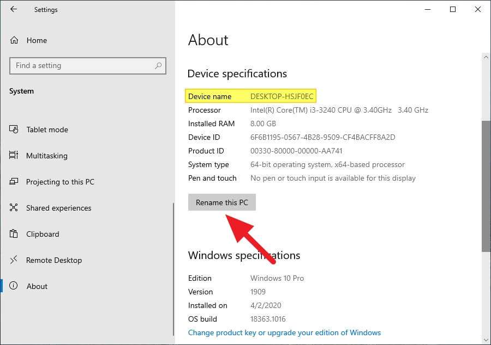Viewport: 491px width, 345px height.
Task: Open Tablet mode settings
Action: (x=47, y=130)
